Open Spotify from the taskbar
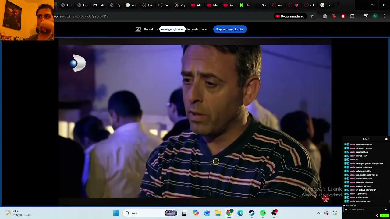Image resolution: width=390 pixels, height=219 pixels. (263, 213)
